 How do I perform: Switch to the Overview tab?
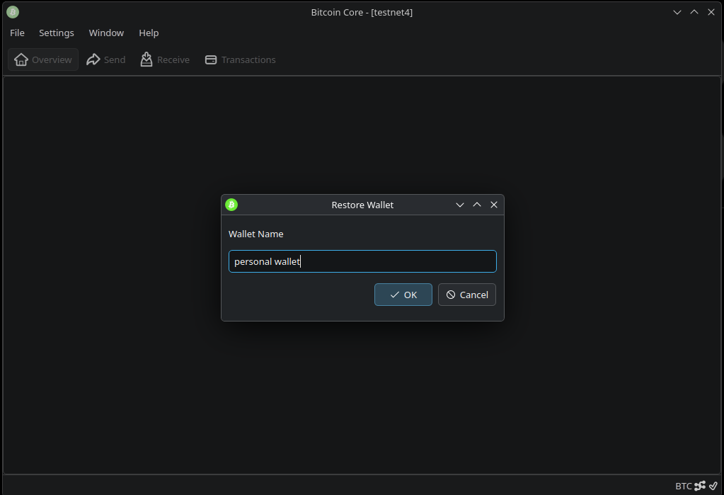click(x=43, y=59)
